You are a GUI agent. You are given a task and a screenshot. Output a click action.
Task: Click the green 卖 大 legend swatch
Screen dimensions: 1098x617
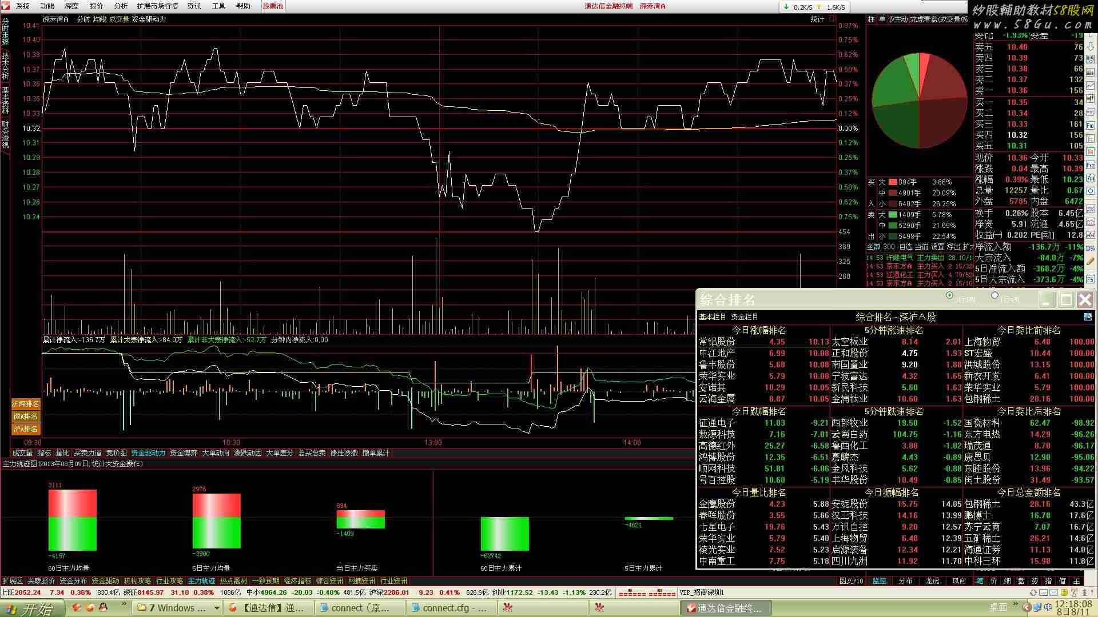coord(892,215)
